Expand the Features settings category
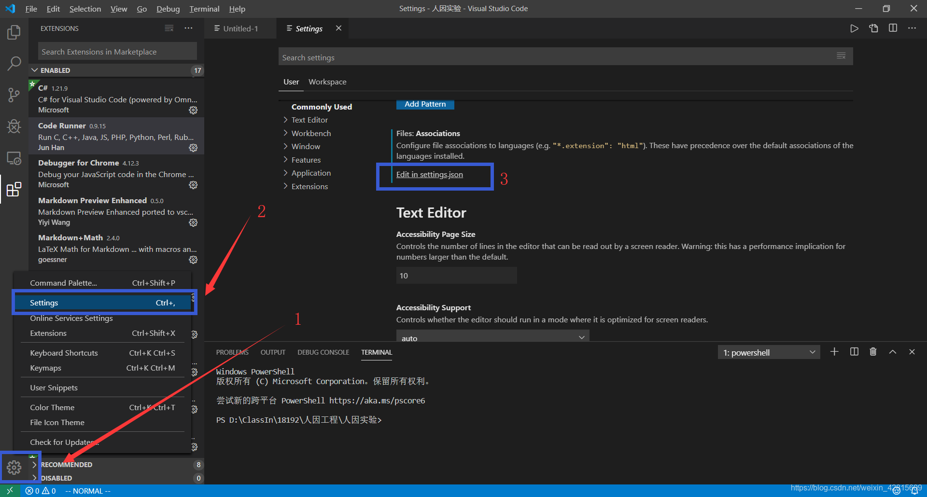Viewport: 927px width, 497px height. (x=306, y=160)
